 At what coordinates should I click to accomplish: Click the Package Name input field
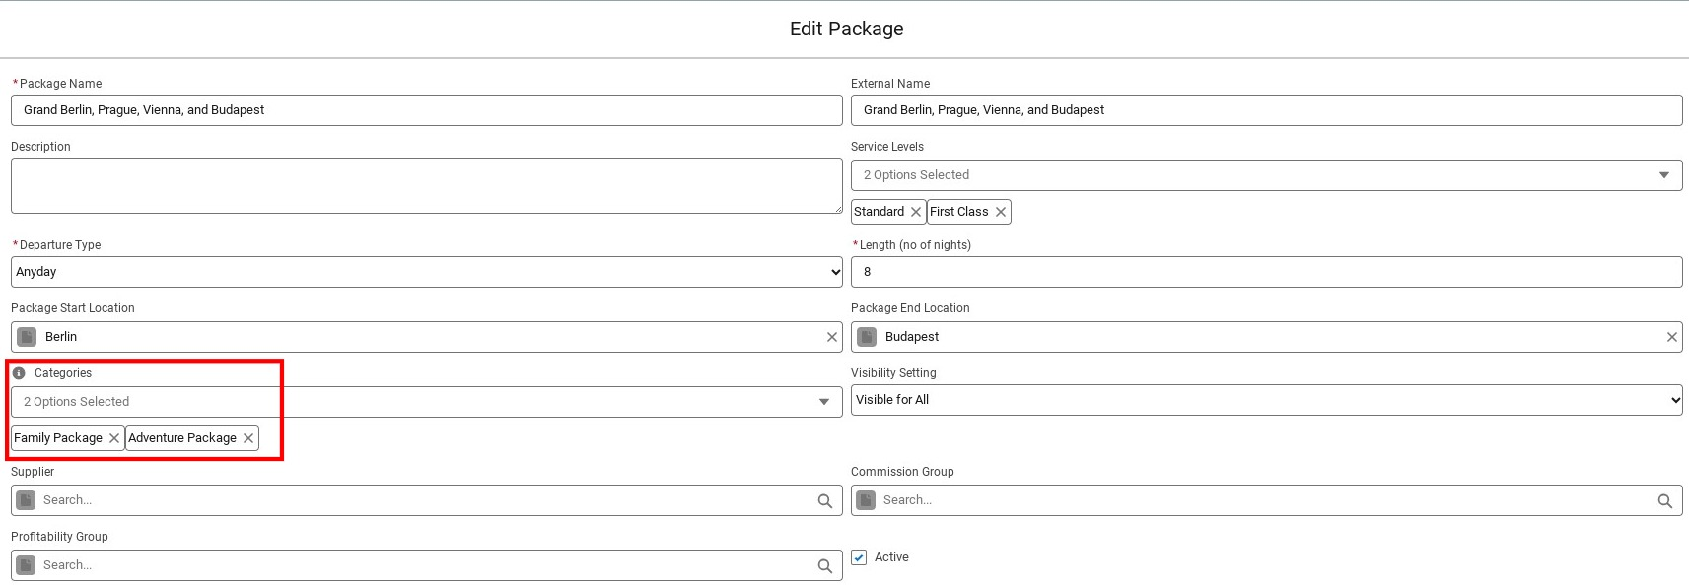[426, 110]
